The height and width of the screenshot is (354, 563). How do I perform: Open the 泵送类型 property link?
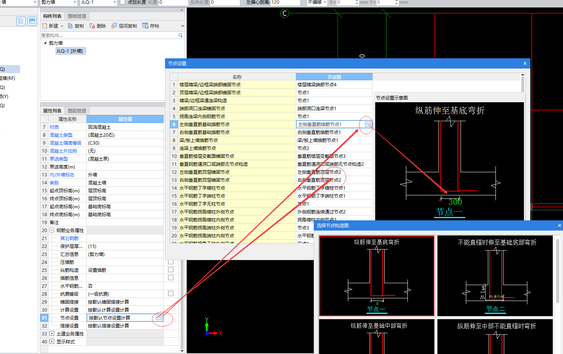(x=59, y=159)
